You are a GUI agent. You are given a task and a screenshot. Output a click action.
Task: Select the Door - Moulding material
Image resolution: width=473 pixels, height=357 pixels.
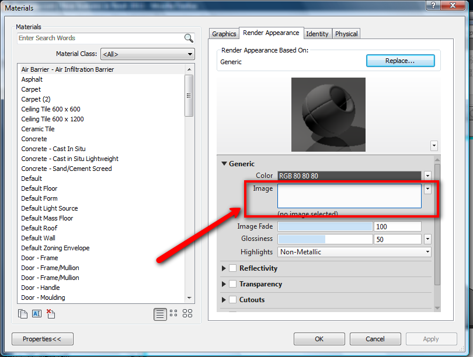(43, 297)
